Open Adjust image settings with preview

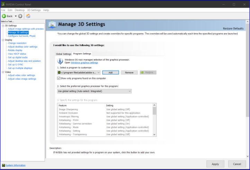coord(26,29)
